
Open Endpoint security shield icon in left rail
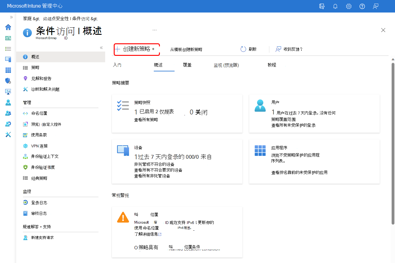point(8,81)
